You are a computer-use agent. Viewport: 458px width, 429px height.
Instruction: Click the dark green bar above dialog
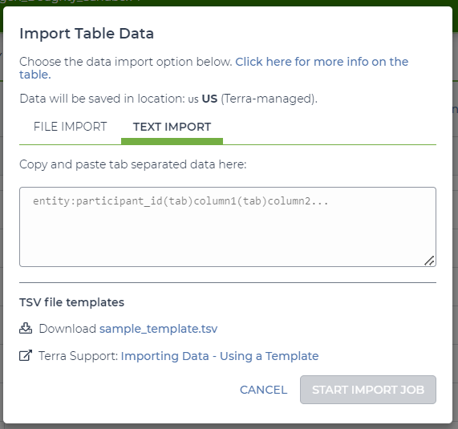pyautogui.click(x=229, y=3)
